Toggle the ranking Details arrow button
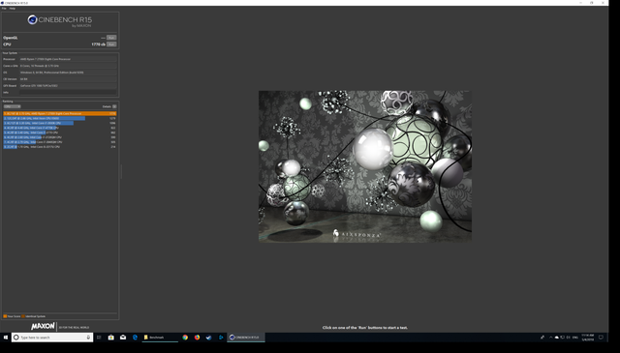The image size is (620, 353). point(114,106)
